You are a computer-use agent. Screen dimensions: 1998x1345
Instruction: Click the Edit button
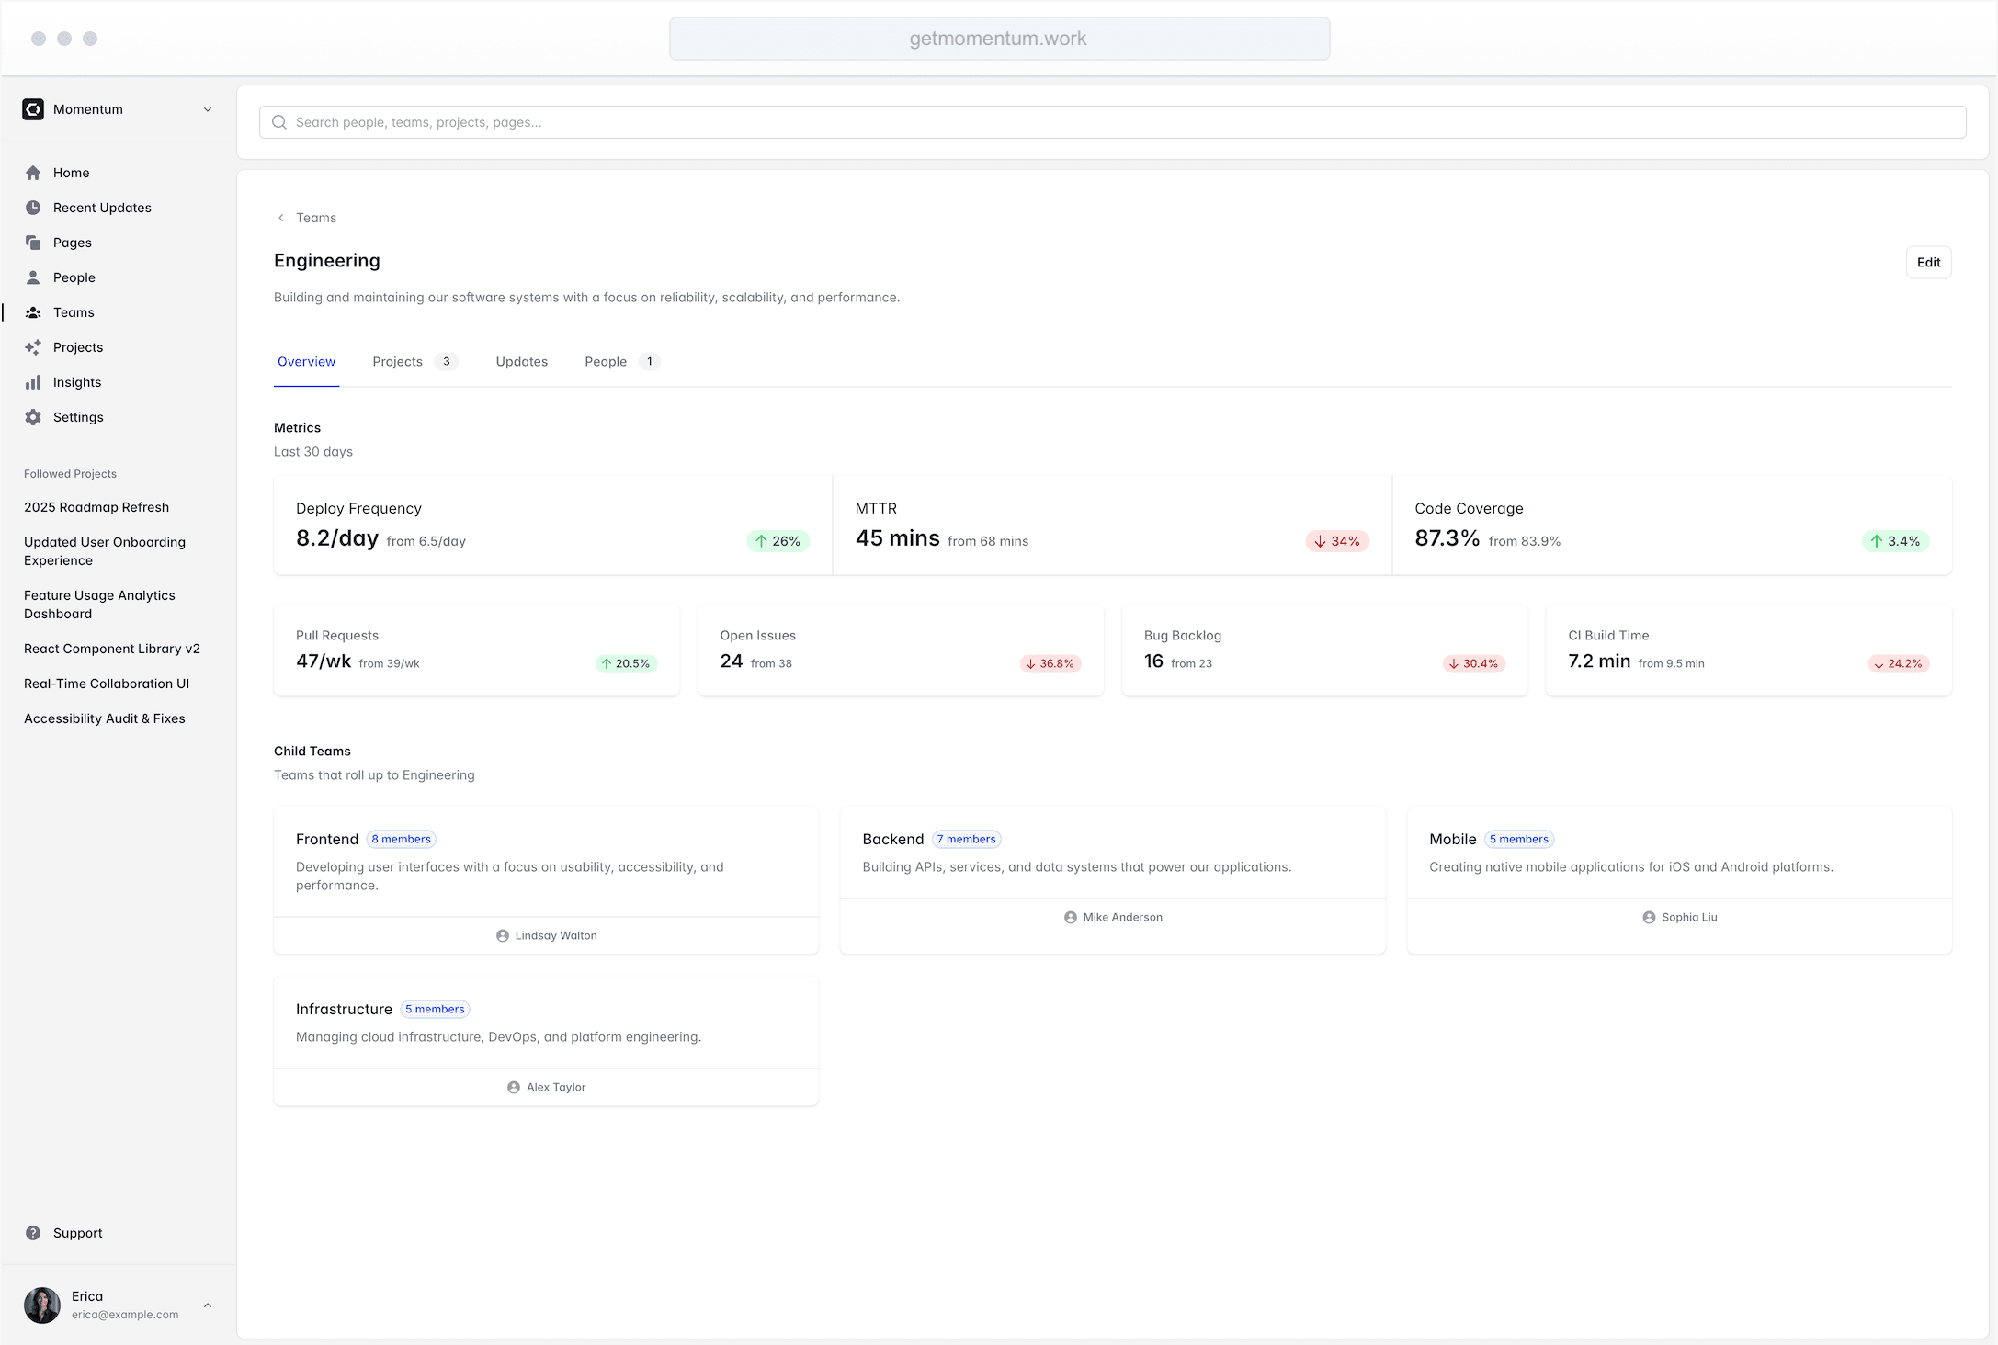(x=1927, y=263)
